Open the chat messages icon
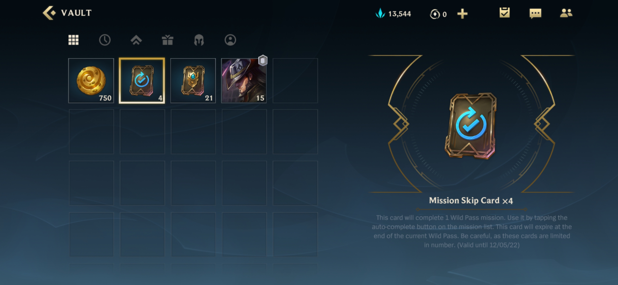This screenshot has height=285, width=618. point(535,13)
